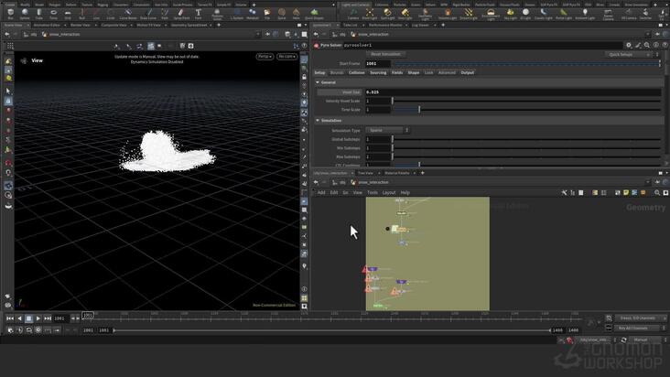Switch to the Collision tab
670x377 pixels.
pos(357,72)
